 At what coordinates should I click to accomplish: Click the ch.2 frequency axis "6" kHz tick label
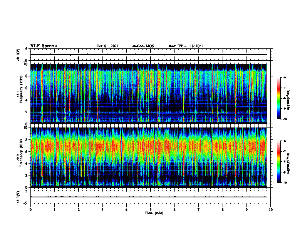tap(27, 152)
